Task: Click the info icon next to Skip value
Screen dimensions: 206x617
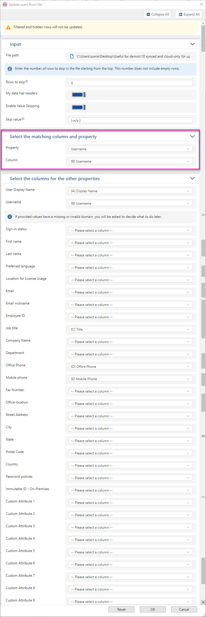Action: 23,119
